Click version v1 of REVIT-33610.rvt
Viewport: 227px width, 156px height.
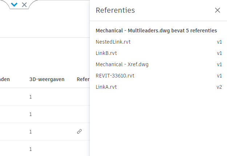(219, 76)
